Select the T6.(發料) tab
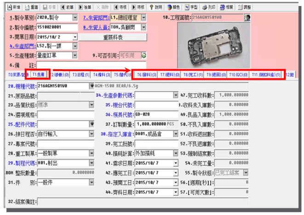The width and height of the screenshot is (304, 215). pyautogui.click(x=144, y=74)
